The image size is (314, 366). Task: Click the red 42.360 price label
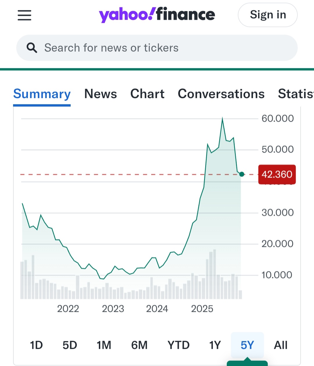(x=277, y=174)
